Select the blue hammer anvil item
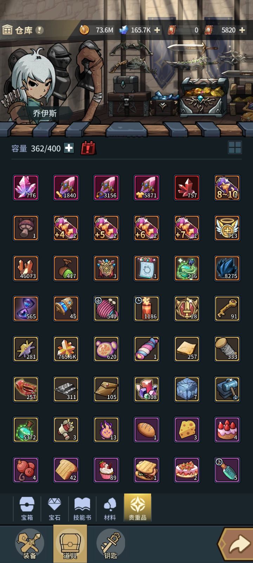This screenshot has height=563, width=253. coord(227,389)
